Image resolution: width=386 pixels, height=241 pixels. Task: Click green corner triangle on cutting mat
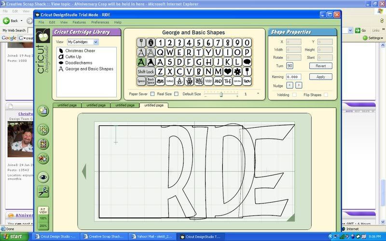291,218
